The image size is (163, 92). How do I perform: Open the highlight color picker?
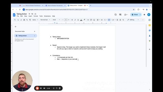(84, 20)
